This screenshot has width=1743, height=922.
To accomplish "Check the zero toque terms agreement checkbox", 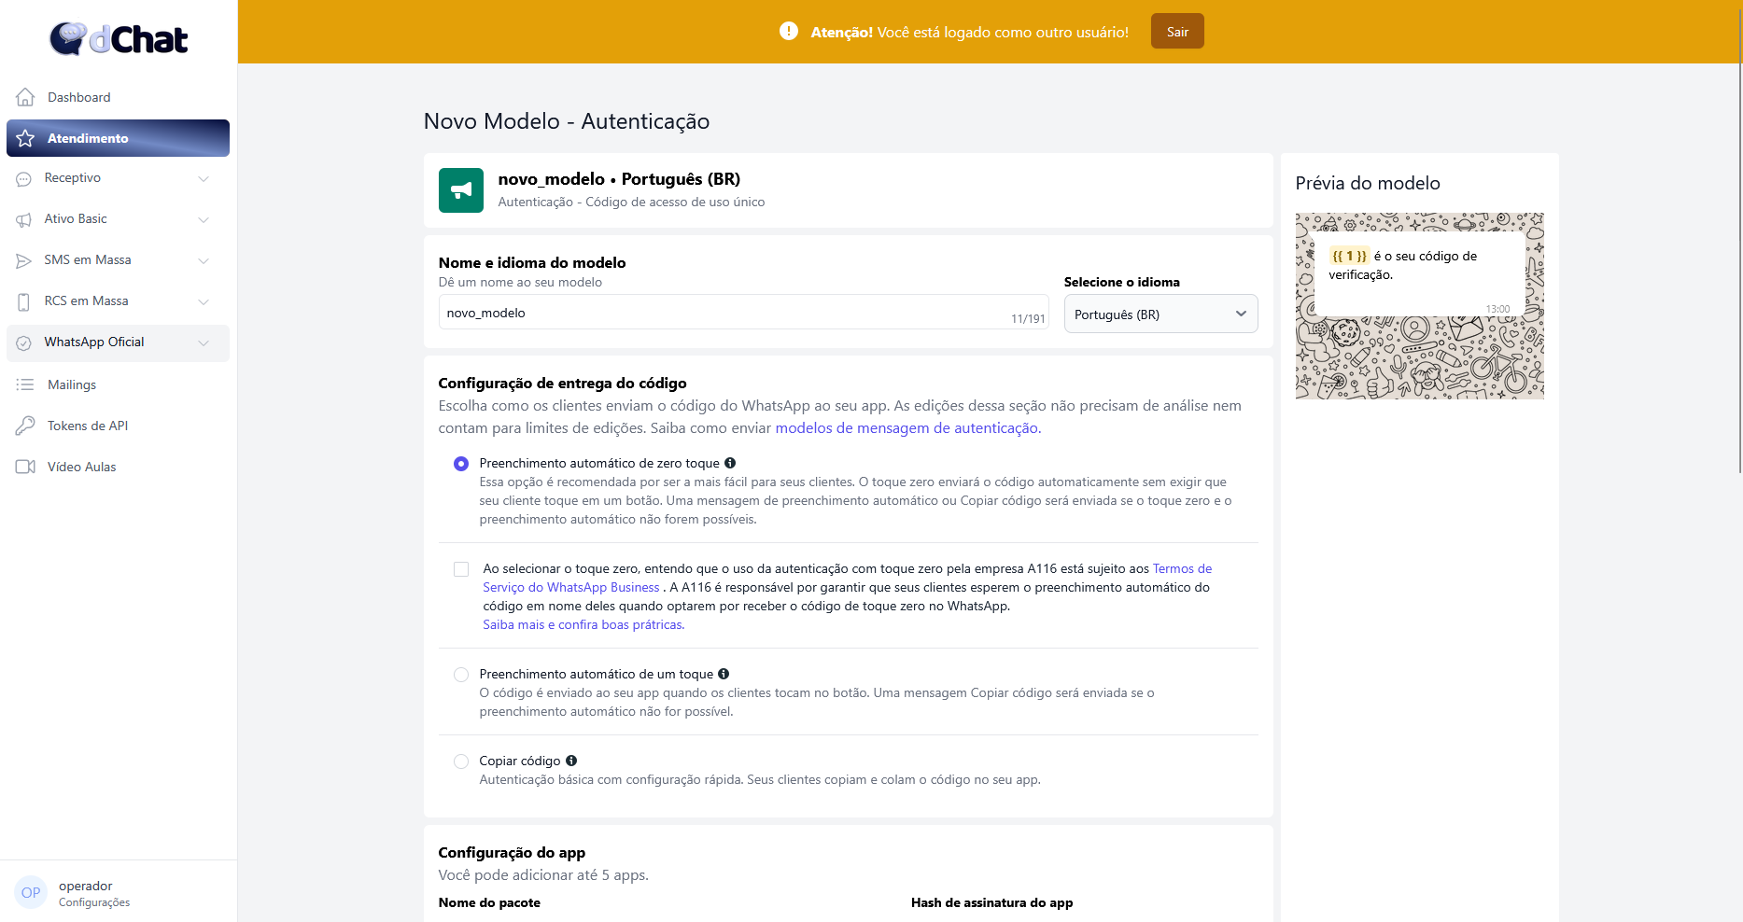I will (461, 569).
